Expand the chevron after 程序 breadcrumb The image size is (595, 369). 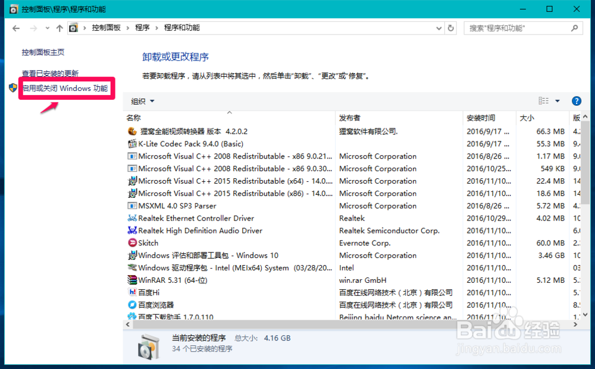pyautogui.click(x=156, y=28)
